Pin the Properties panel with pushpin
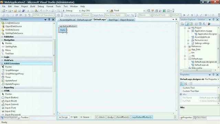The image size is (220, 124). tap(213, 75)
